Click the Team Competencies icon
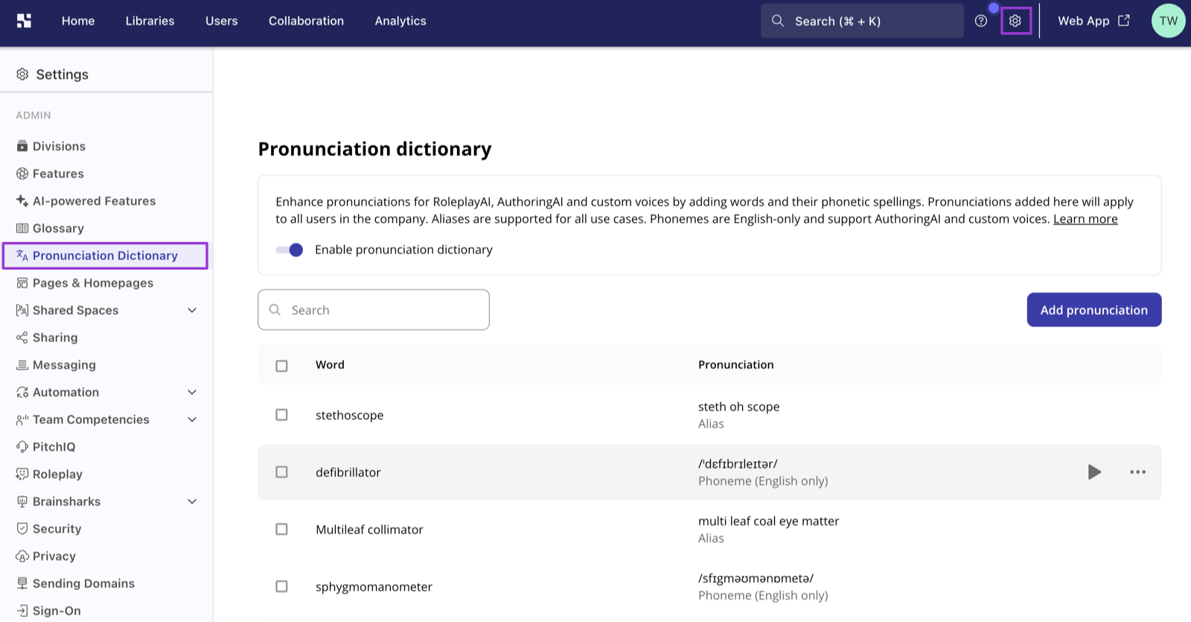The height and width of the screenshot is (622, 1191). click(x=22, y=419)
